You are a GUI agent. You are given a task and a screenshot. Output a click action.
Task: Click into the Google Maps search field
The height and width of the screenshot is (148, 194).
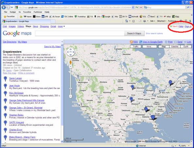coord(80,33)
